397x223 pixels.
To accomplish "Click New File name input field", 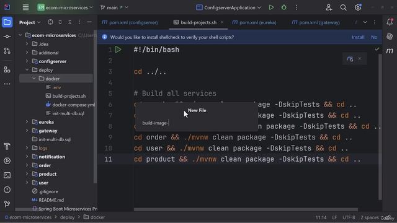I will (197, 123).
